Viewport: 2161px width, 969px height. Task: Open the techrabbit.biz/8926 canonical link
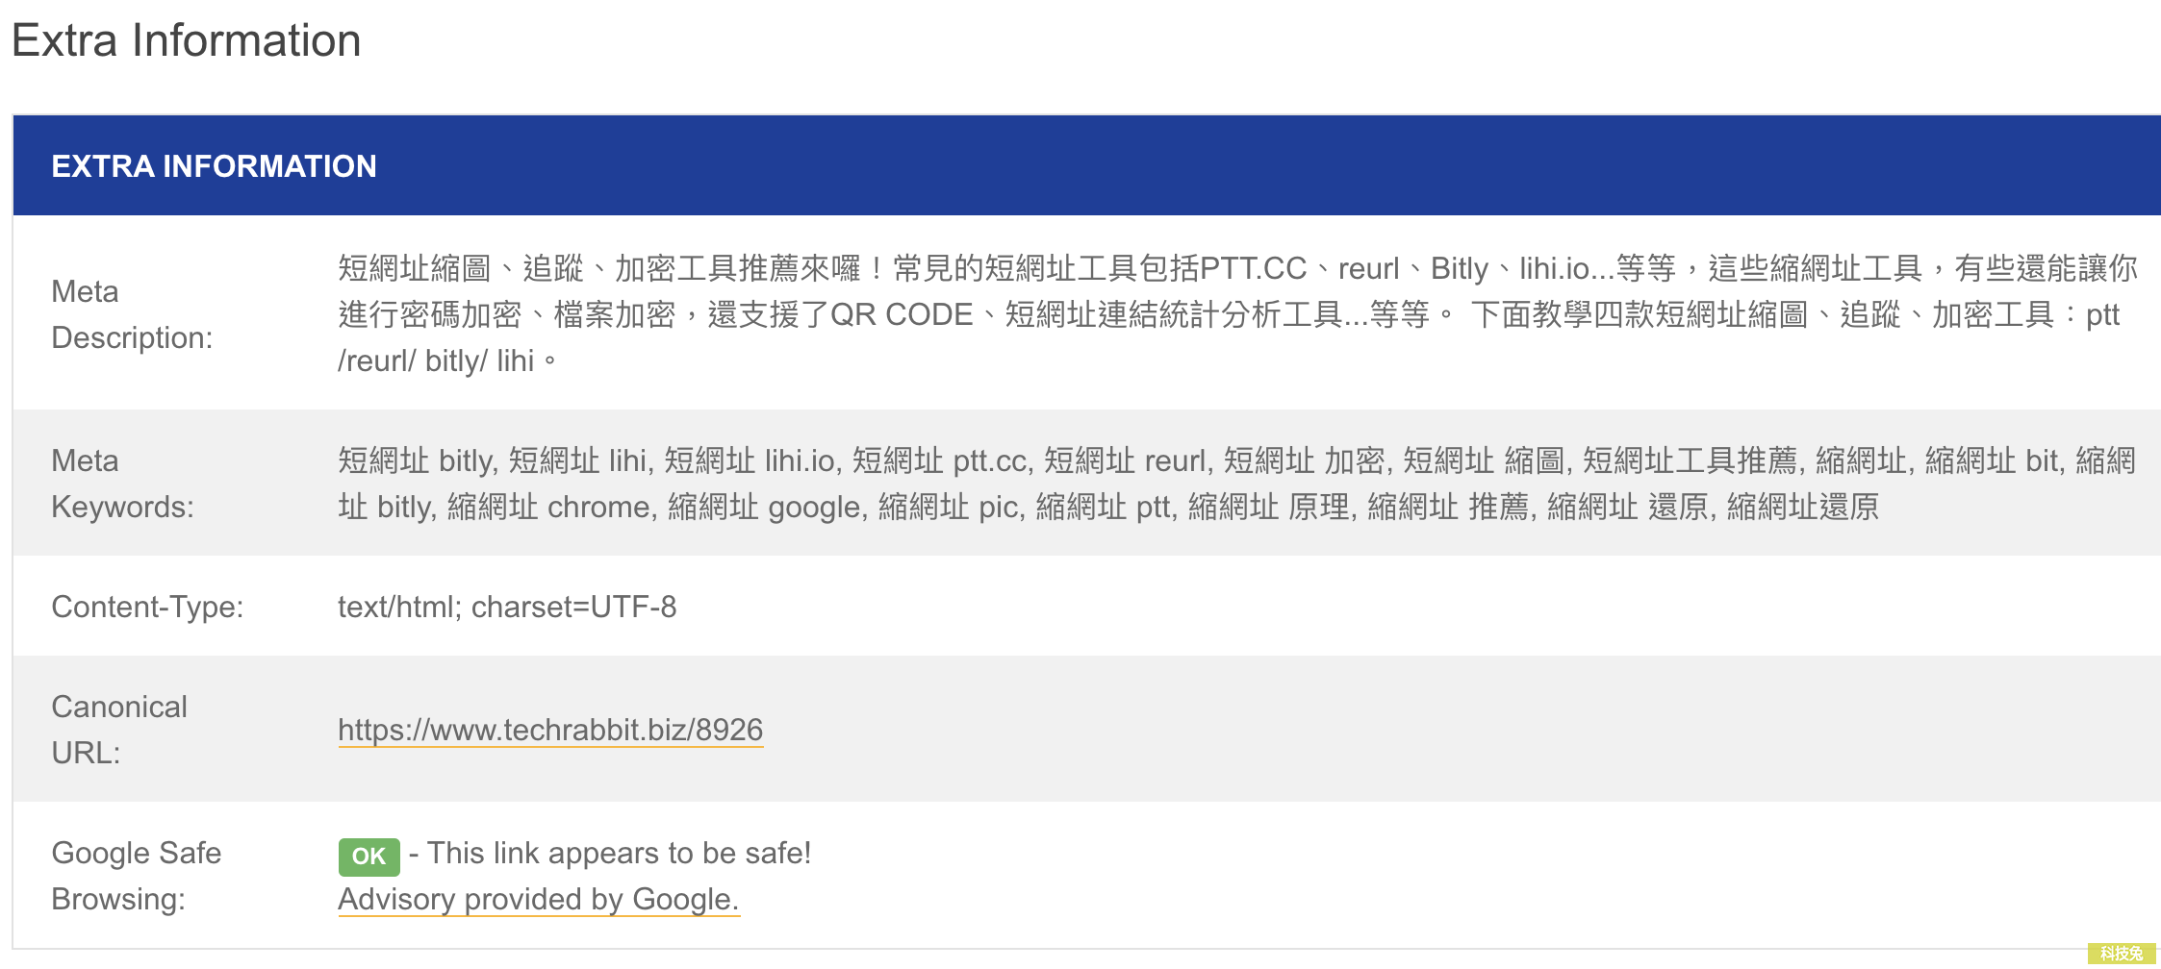[x=550, y=730]
